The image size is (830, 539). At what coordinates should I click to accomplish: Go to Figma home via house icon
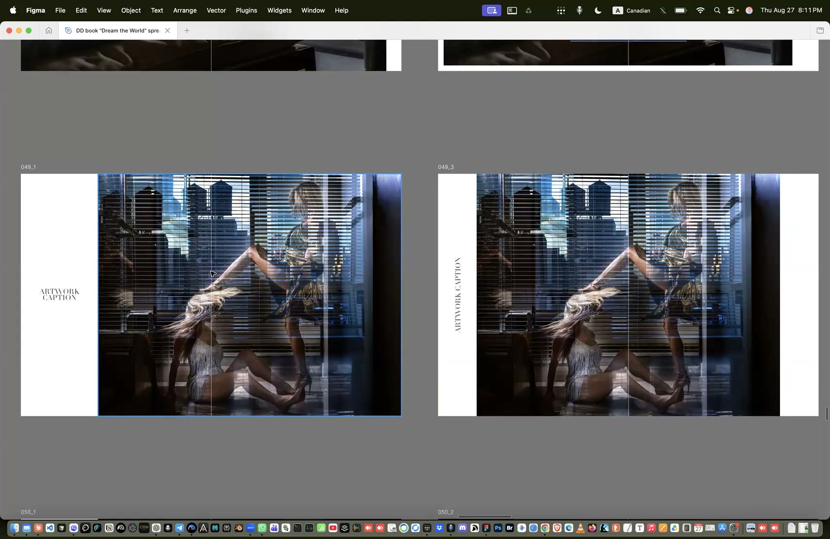49,31
